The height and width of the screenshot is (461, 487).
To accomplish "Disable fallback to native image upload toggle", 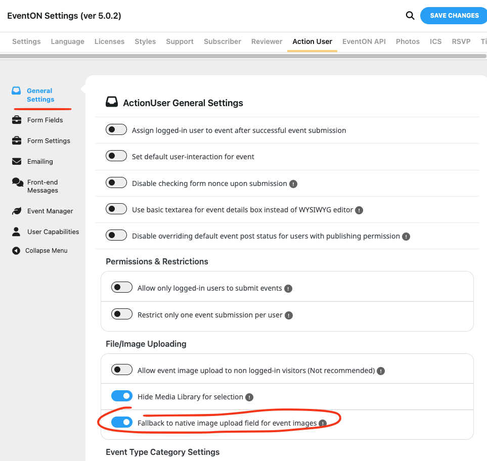I will 122,422.
